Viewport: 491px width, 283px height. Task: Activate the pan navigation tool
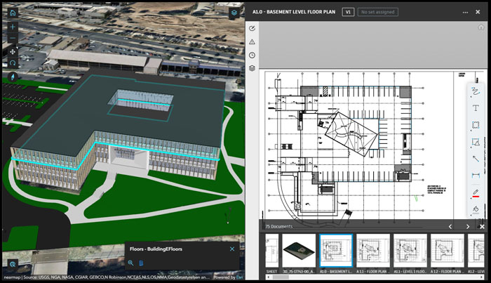[13, 51]
